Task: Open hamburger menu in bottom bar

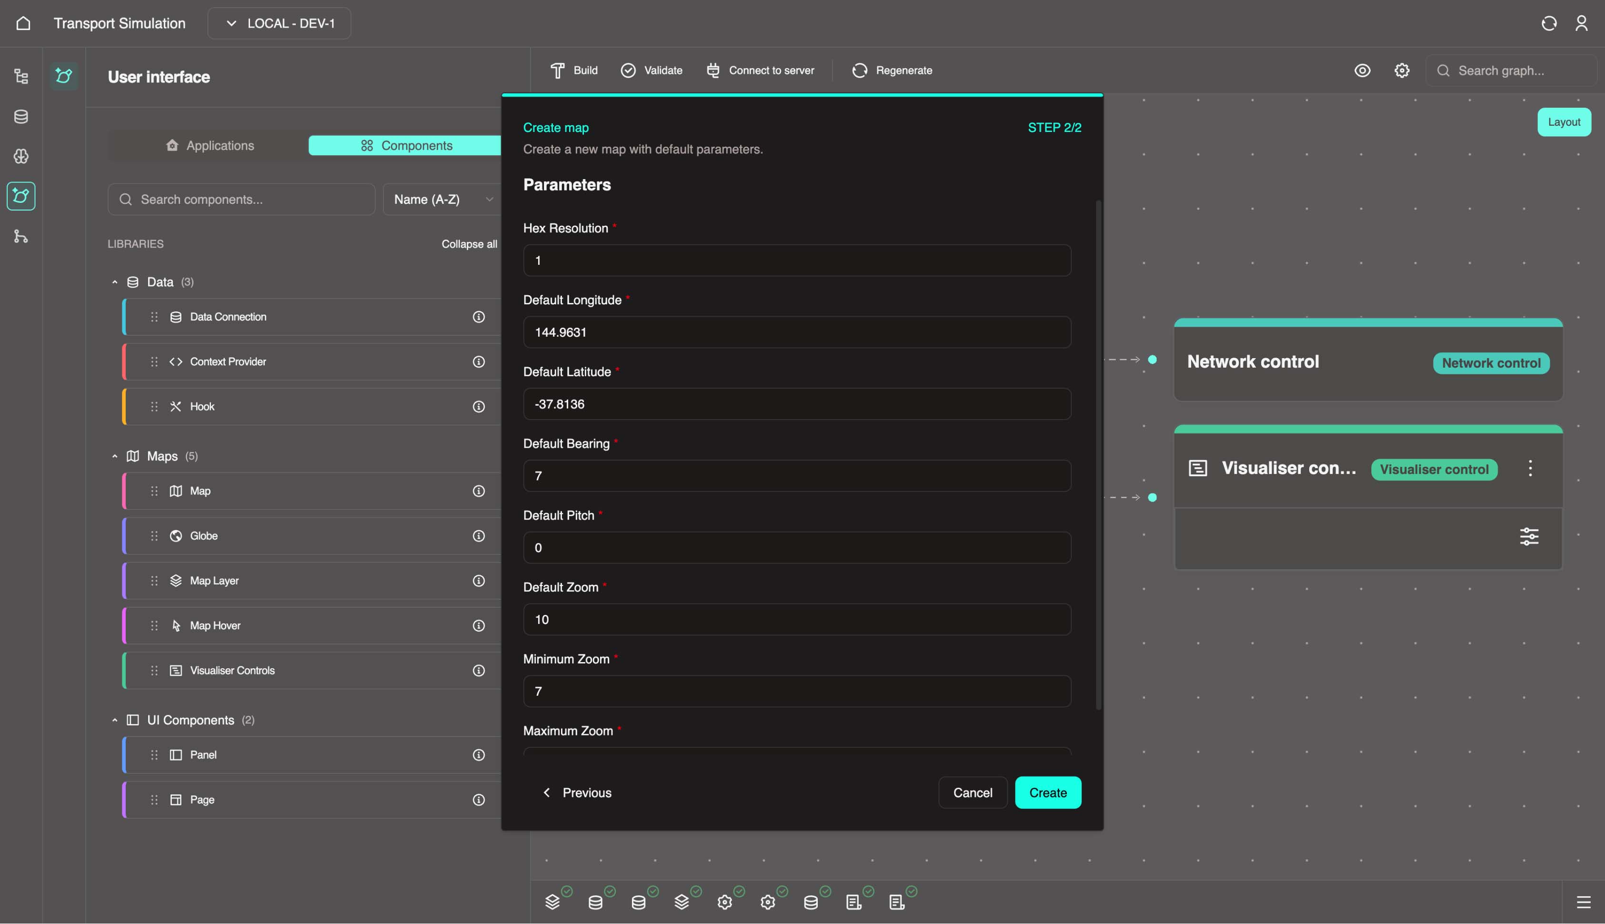Action: (x=1584, y=903)
